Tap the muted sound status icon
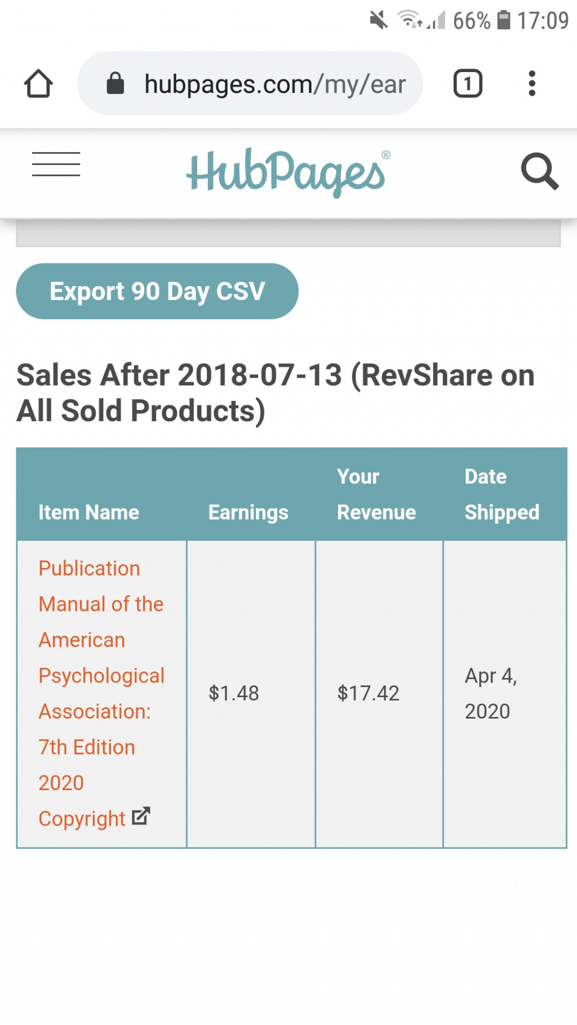 (x=379, y=20)
